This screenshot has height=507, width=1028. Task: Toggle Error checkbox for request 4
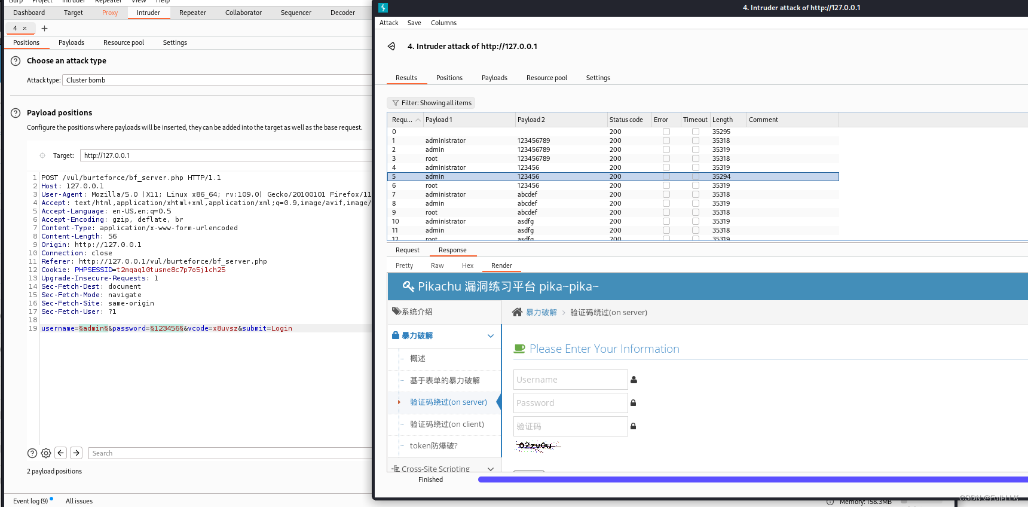666,167
